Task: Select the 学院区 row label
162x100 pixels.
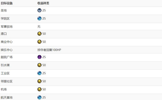Action: [x=5, y=18]
